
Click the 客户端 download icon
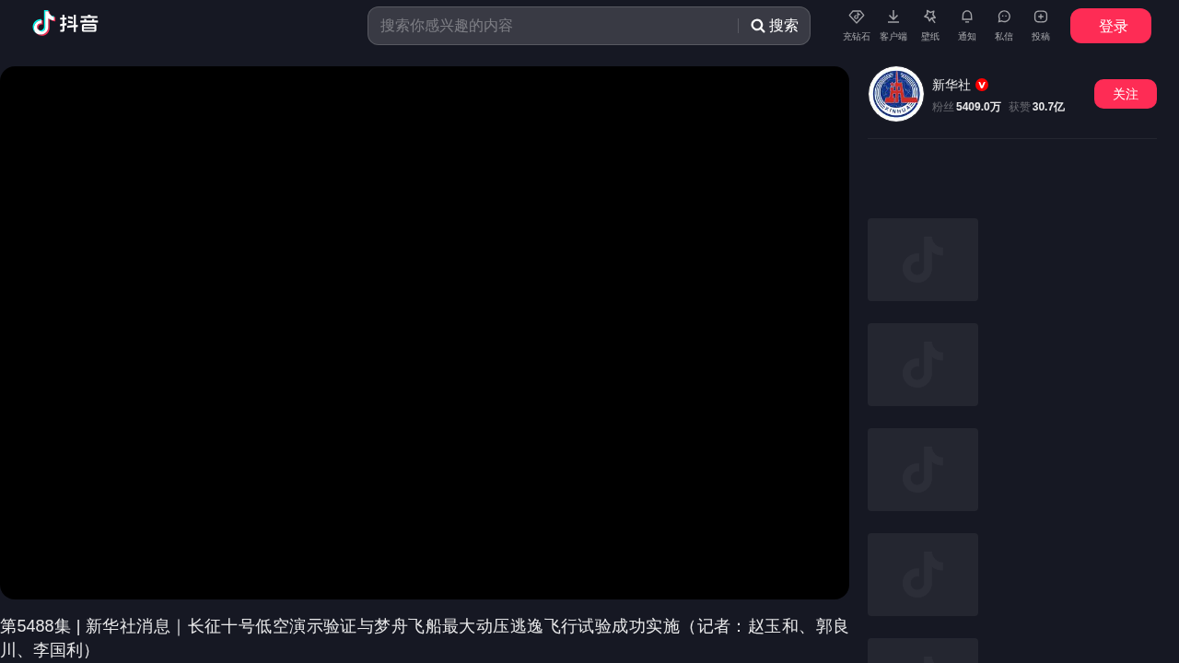point(893,25)
